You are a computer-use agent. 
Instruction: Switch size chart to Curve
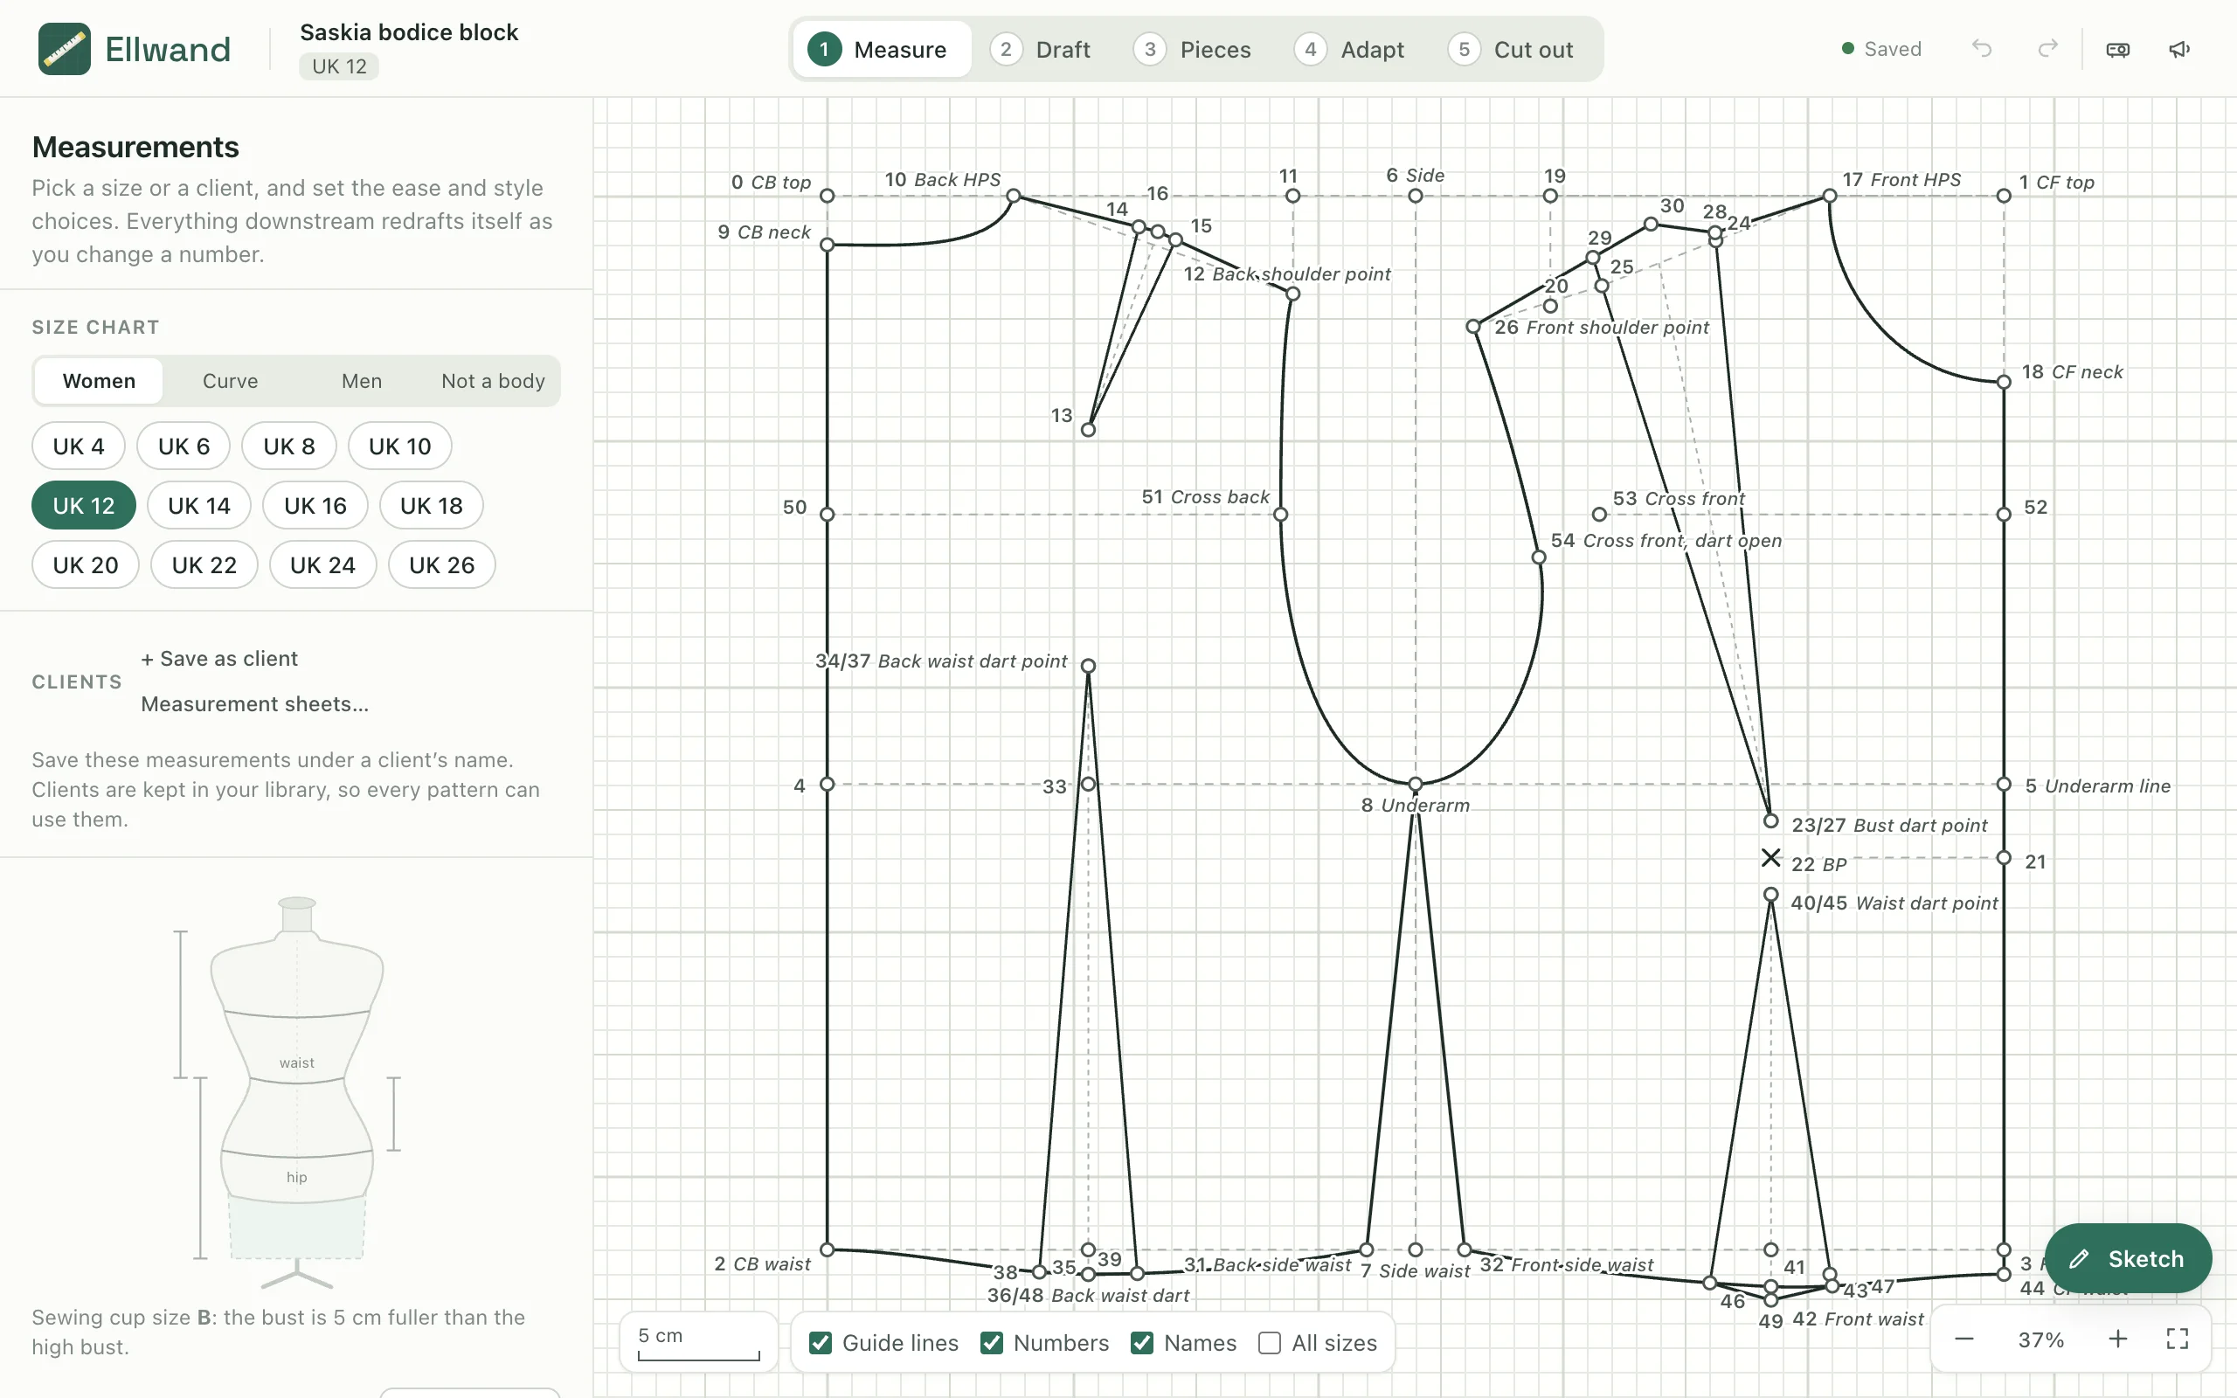click(230, 381)
